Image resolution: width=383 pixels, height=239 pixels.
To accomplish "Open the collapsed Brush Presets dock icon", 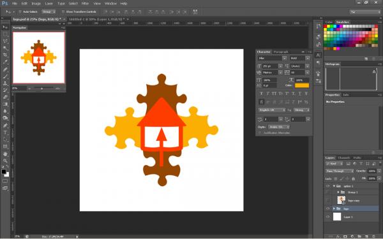I will pos(319,81).
